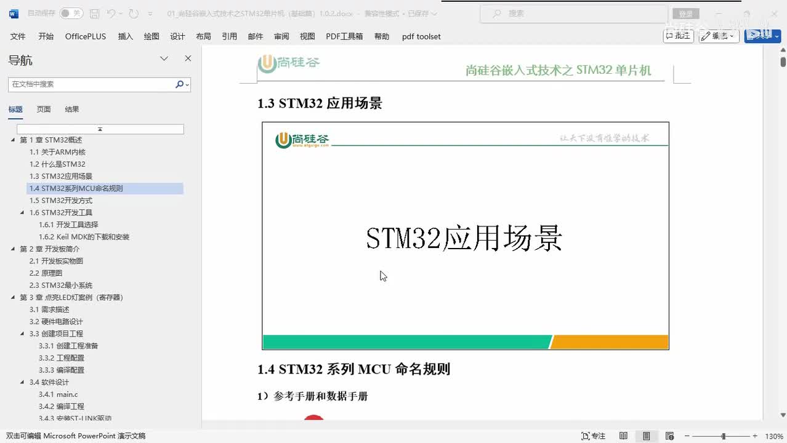Image resolution: width=787 pixels, height=443 pixels.
Task: Collapse the 3.4 软件设计 heading
Action: tap(23, 383)
